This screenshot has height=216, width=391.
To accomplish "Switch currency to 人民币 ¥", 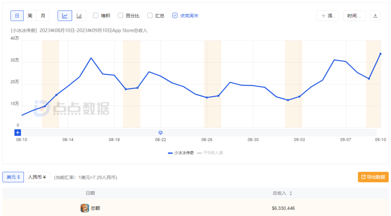I will click(x=37, y=177).
